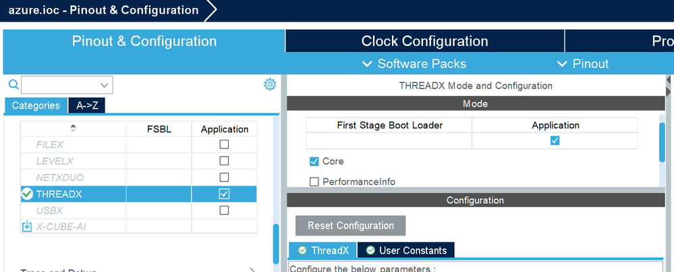The width and height of the screenshot is (674, 272).
Task: Enable FILEX Application checkbox
Action: 224,144
